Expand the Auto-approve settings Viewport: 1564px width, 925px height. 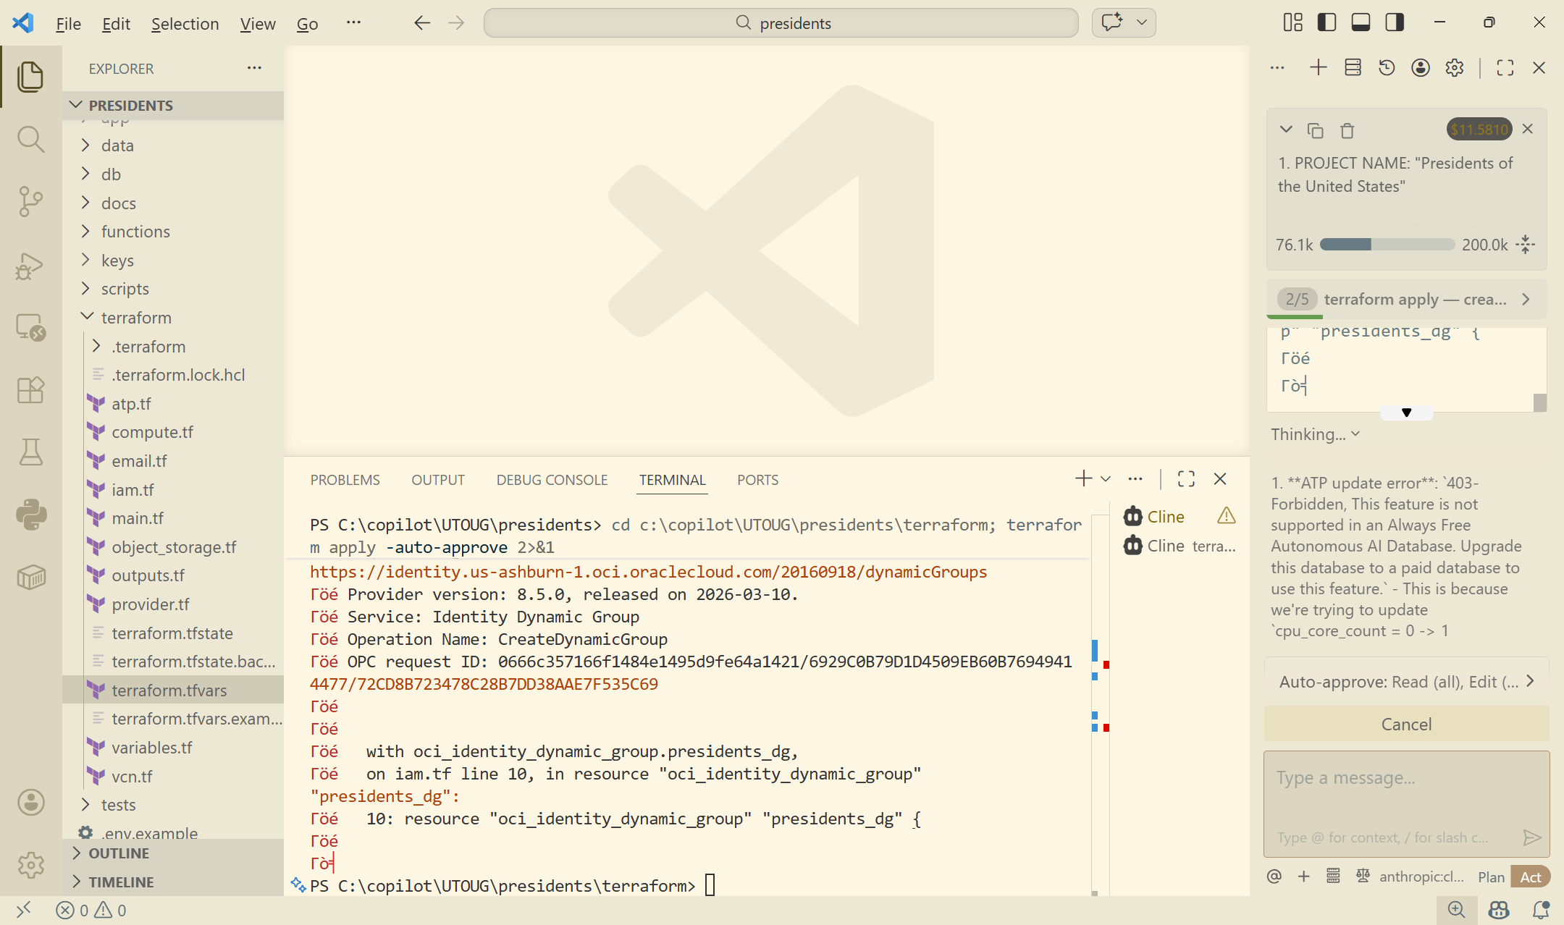(1406, 681)
